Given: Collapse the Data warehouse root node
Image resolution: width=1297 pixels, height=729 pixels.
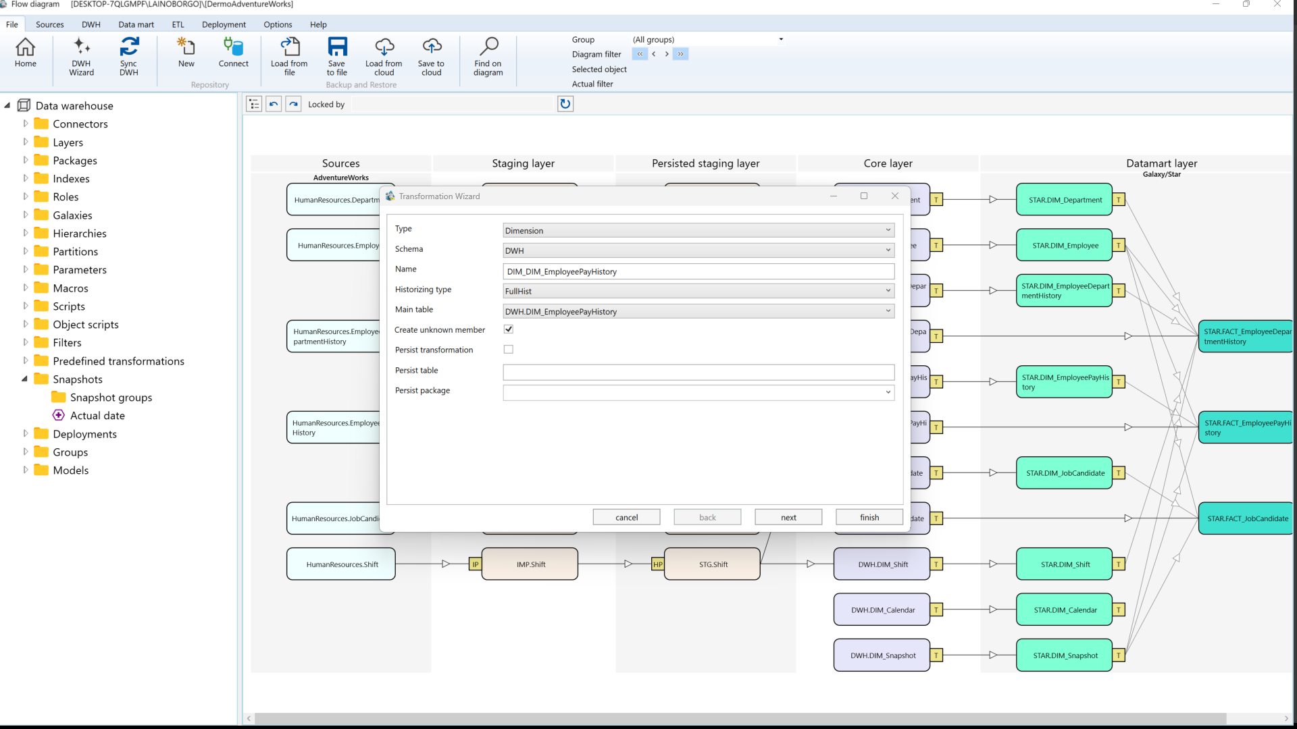Looking at the screenshot, I should 7,105.
